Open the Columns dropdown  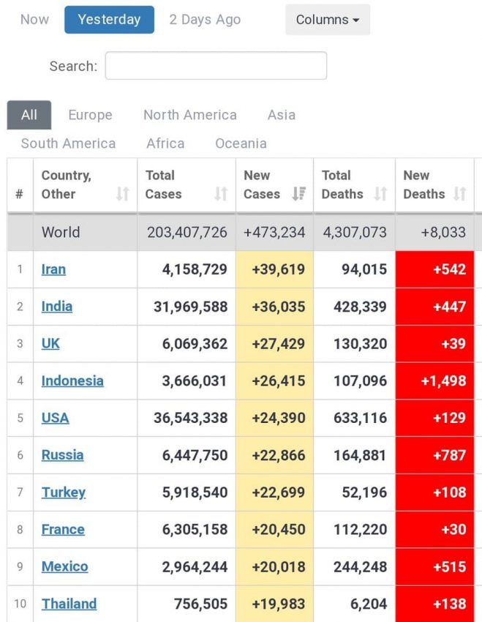point(327,20)
